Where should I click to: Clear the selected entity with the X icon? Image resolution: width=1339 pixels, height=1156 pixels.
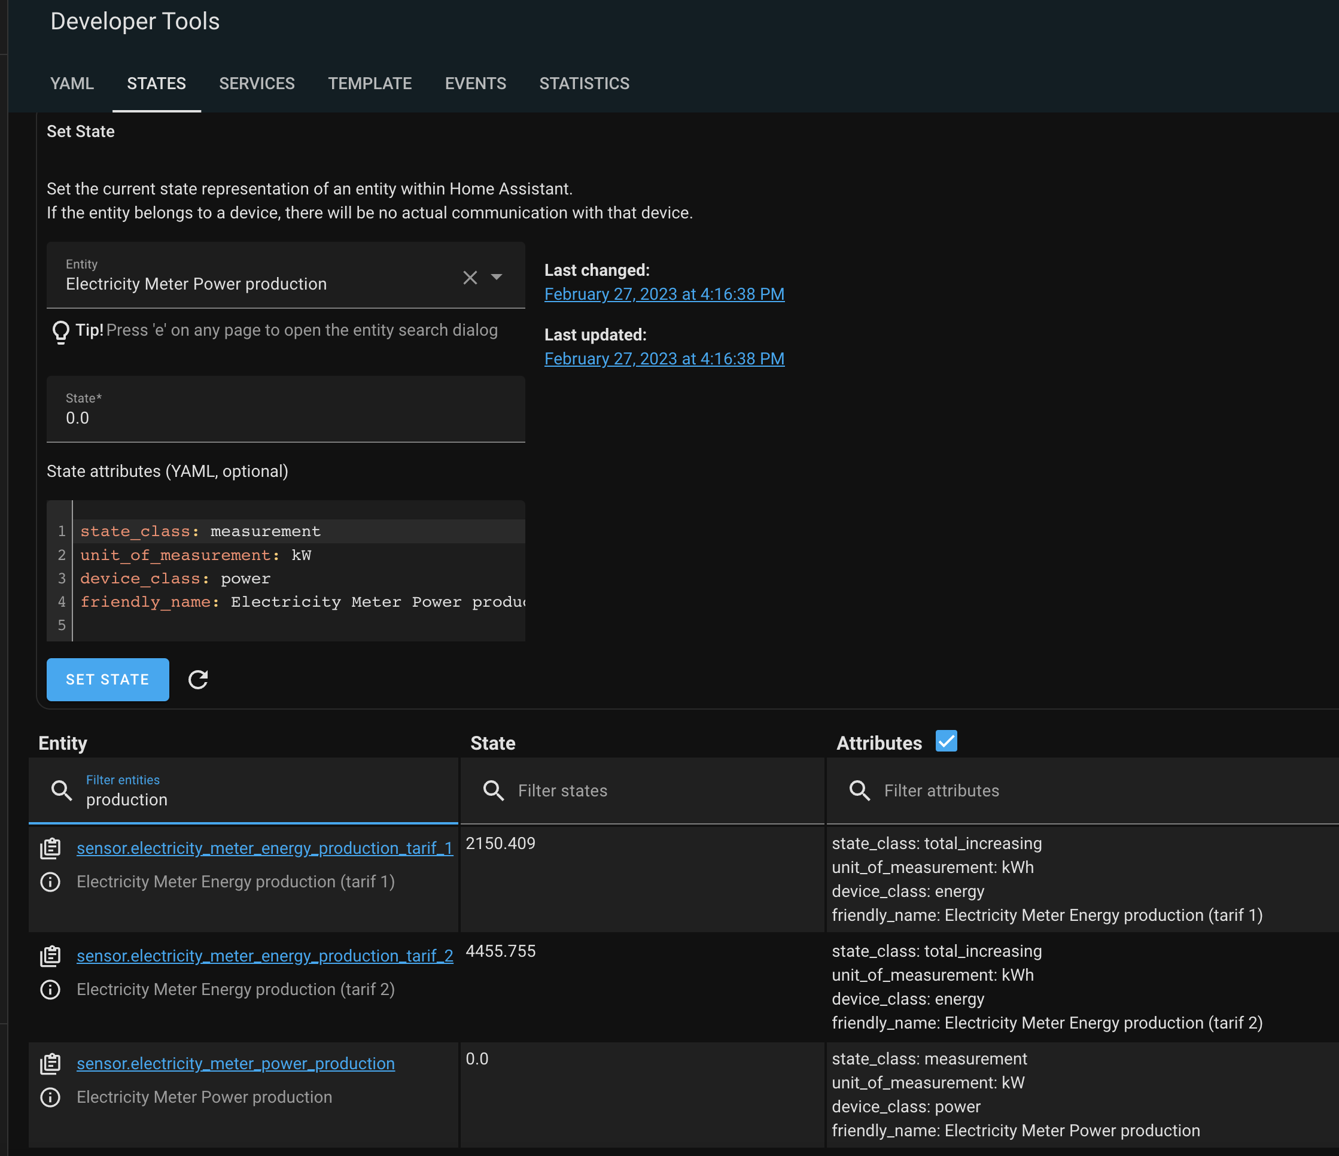point(470,278)
